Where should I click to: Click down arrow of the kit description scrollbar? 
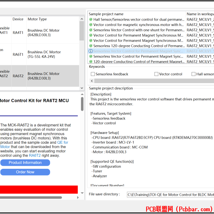coord(82,193)
